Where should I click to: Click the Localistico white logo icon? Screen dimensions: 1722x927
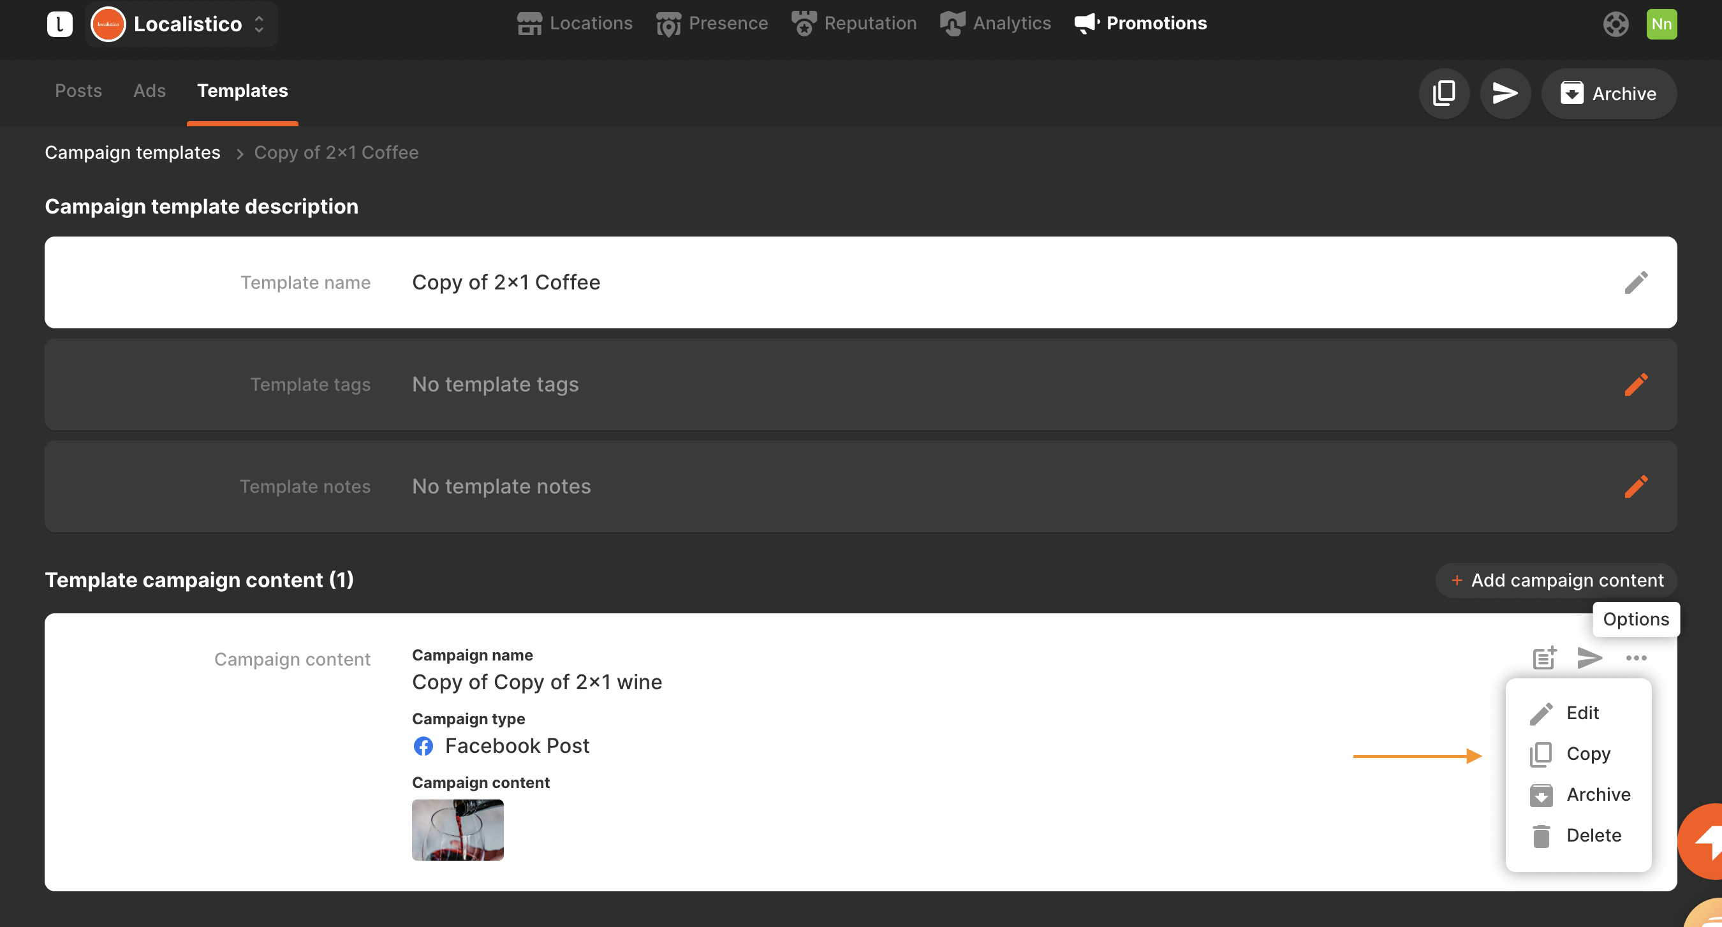[x=59, y=24]
